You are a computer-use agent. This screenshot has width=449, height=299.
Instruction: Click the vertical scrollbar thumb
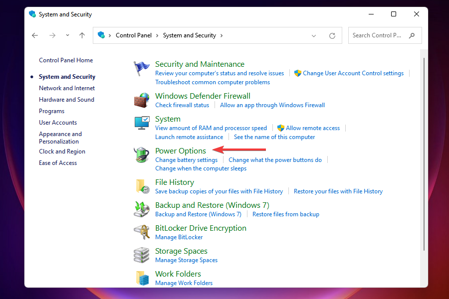pyautogui.click(x=424, y=154)
